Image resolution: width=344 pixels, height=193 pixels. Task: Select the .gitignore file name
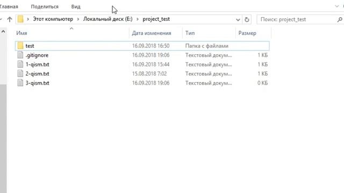(37, 55)
